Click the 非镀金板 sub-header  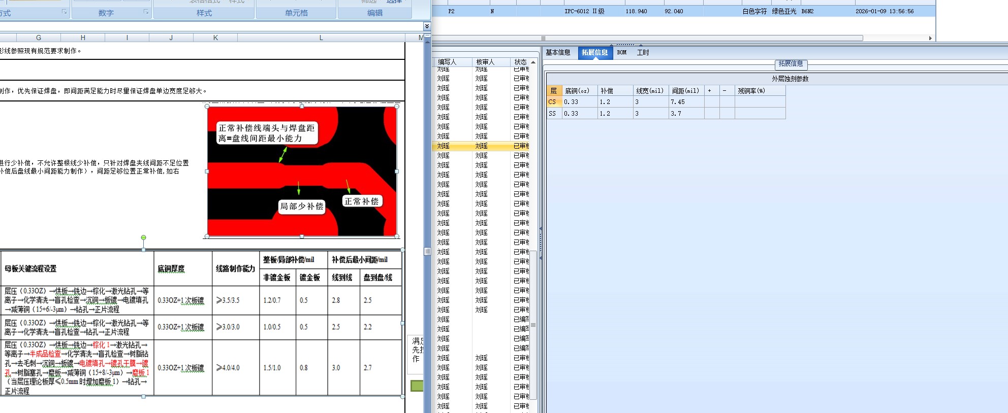(x=277, y=278)
